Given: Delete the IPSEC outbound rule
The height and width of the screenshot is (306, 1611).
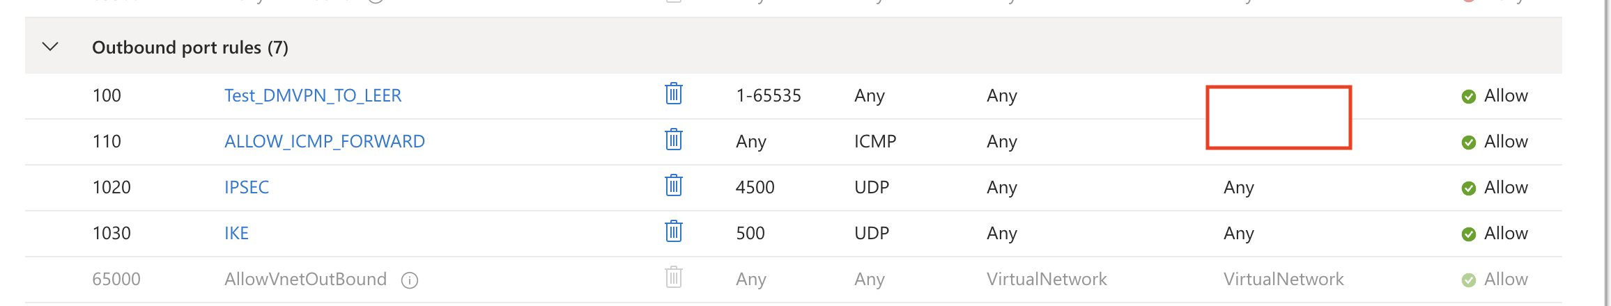Looking at the screenshot, I should pos(673,186).
